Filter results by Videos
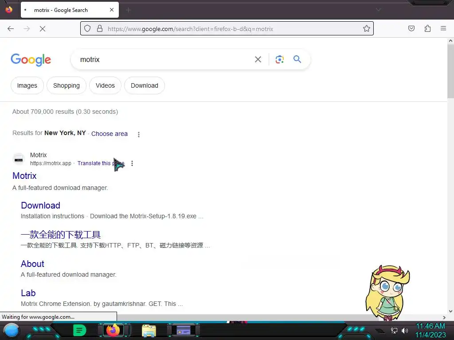This screenshot has width=454, height=340. pos(105,85)
